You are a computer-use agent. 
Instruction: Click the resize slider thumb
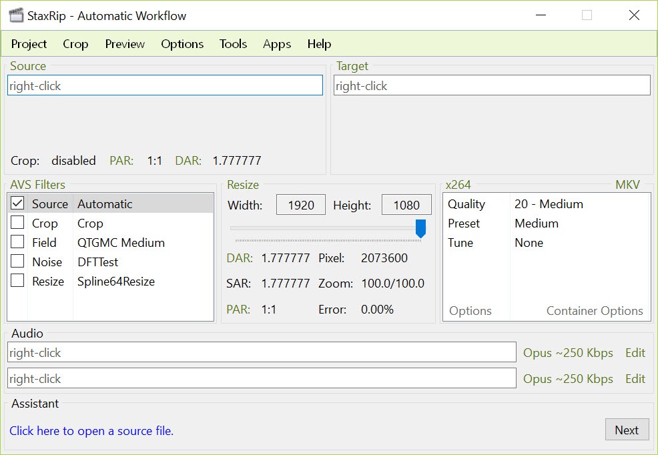pyautogui.click(x=420, y=229)
